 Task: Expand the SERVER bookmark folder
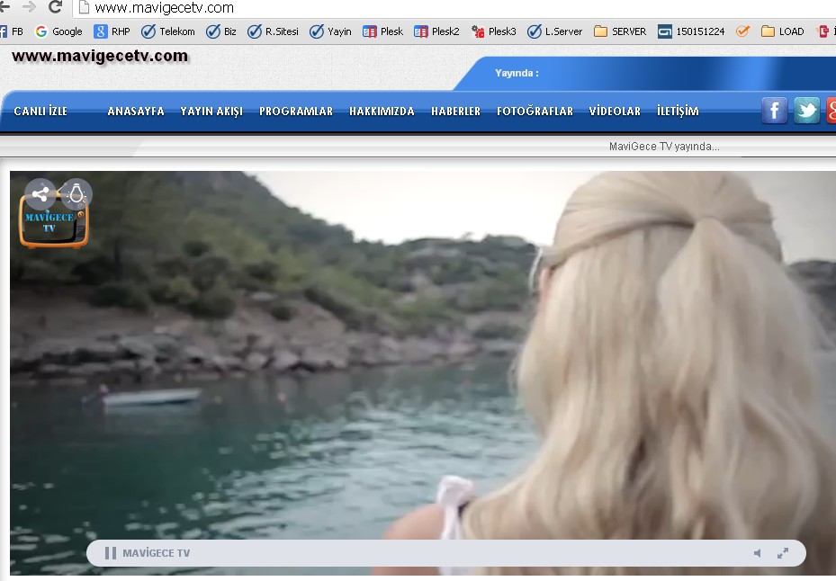coord(620,31)
